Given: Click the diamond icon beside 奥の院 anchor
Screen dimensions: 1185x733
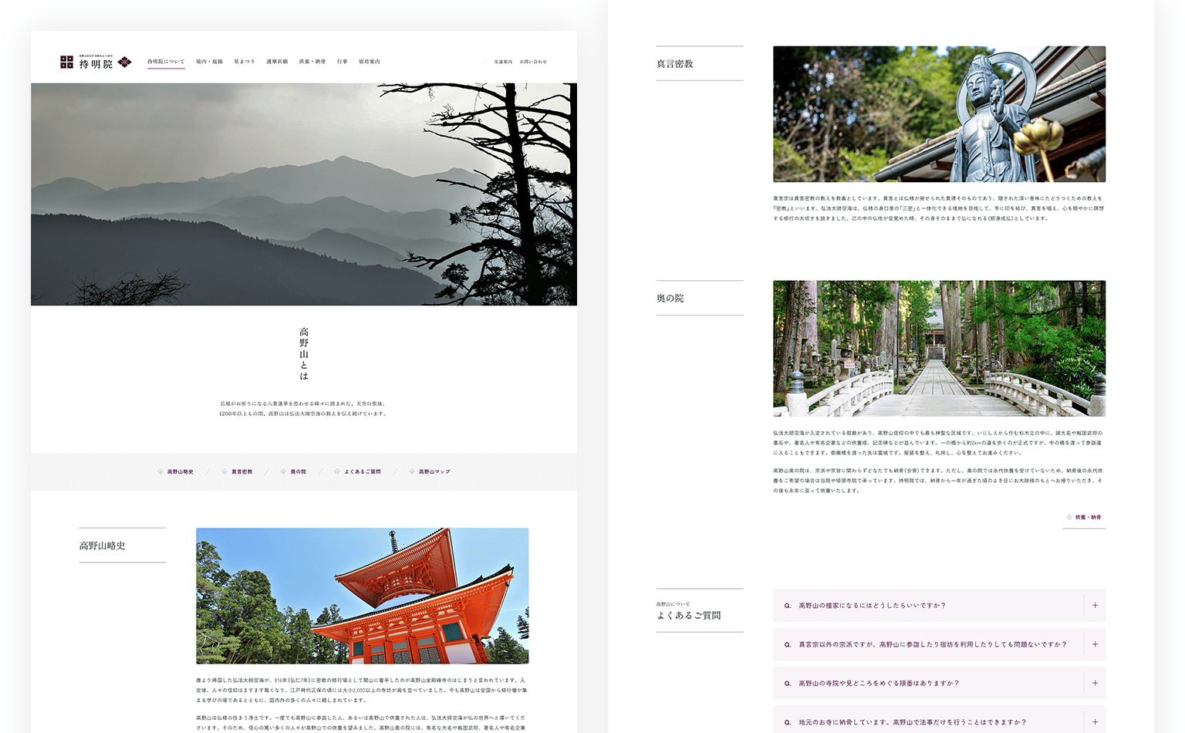Looking at the screenshot, I should [284, 471].
